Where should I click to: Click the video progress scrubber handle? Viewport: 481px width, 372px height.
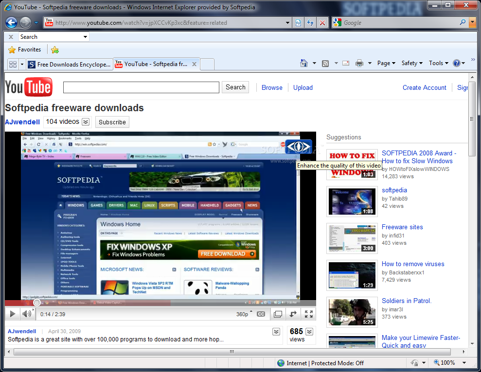37,303
